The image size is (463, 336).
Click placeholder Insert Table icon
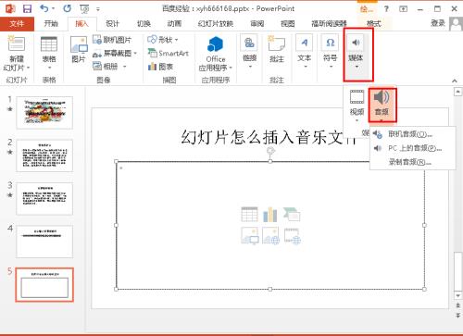(249, 215)
